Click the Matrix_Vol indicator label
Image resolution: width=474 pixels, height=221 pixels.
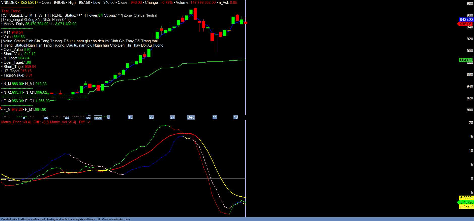click(63, 122)
